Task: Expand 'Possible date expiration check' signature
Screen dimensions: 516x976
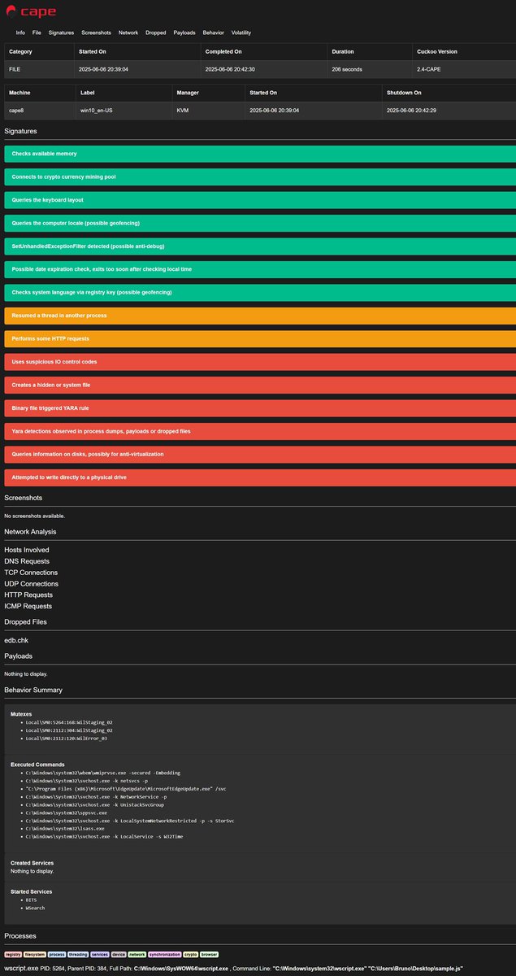Action: coord(260,268)
